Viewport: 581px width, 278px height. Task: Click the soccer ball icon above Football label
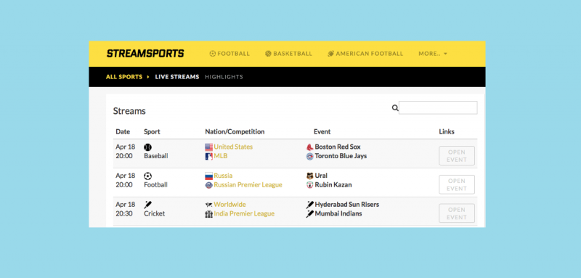pyautogui.click(x=148, y=176)
